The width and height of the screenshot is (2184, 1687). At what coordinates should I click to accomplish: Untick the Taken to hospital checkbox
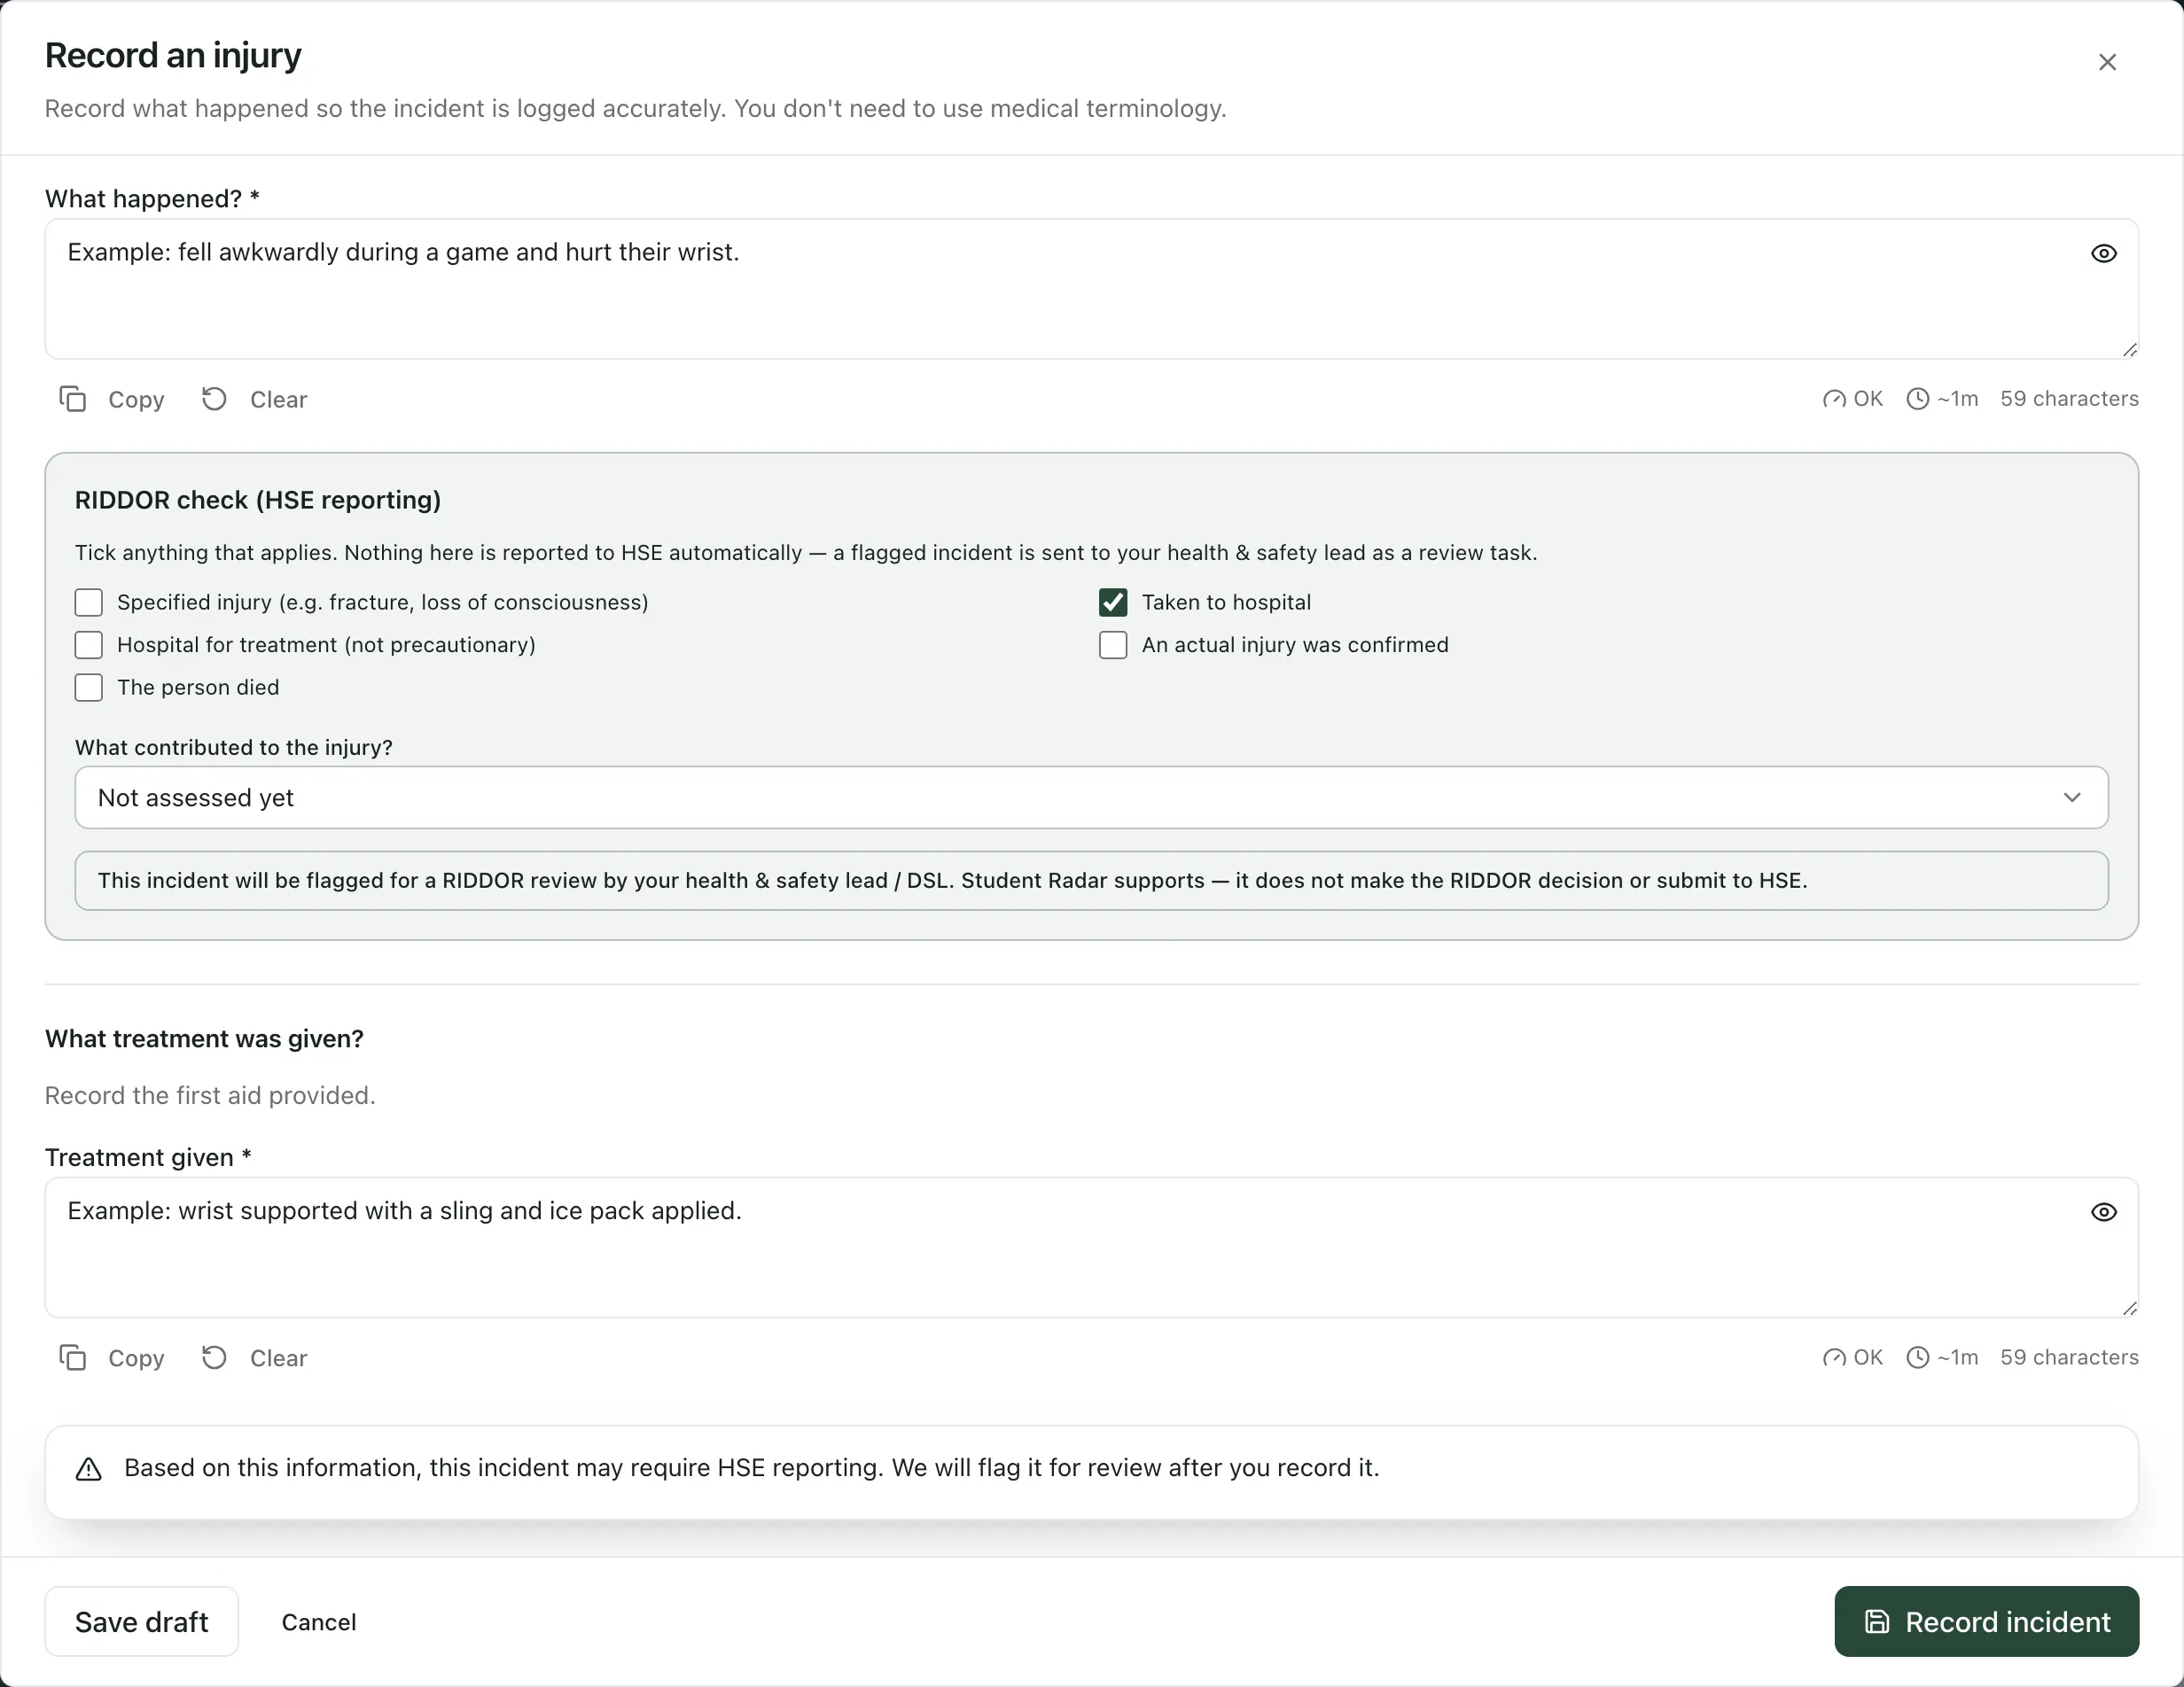coord(1113,602)
